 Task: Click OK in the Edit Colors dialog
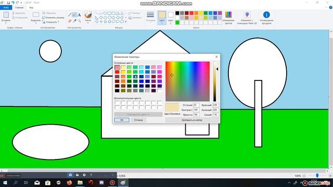tap(122, 120)
